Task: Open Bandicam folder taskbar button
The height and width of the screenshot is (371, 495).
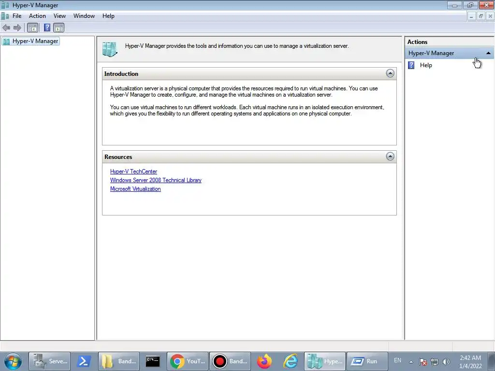Action: point(119,361)
